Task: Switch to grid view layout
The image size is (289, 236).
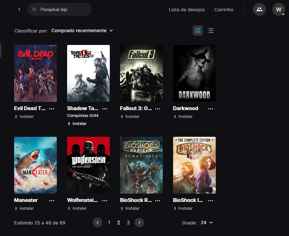Action: tap(198, 31)
